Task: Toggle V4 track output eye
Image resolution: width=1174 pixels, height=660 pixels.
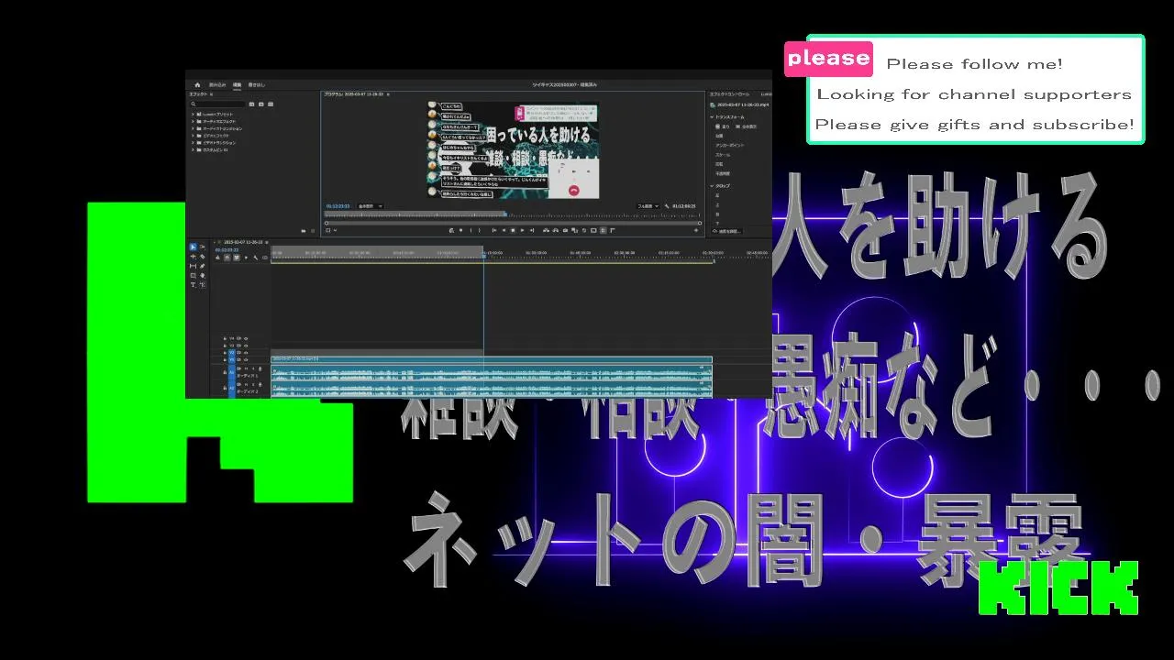Action: (246, 338)
